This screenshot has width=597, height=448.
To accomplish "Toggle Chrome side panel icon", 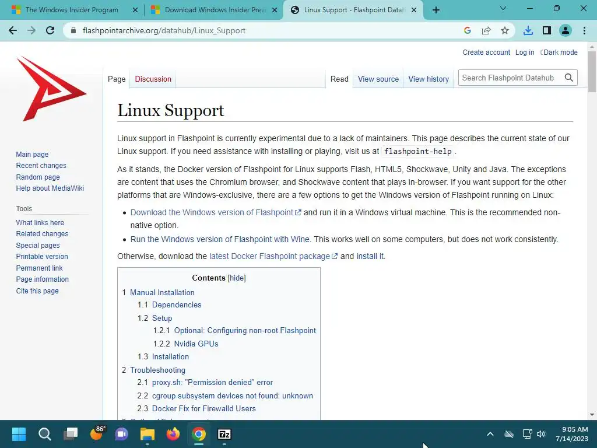I will pos(547,30).
